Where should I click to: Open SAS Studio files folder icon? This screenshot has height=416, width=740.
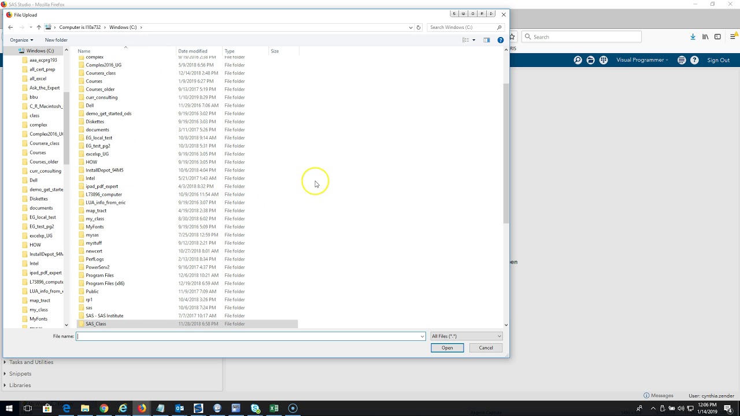590,60
